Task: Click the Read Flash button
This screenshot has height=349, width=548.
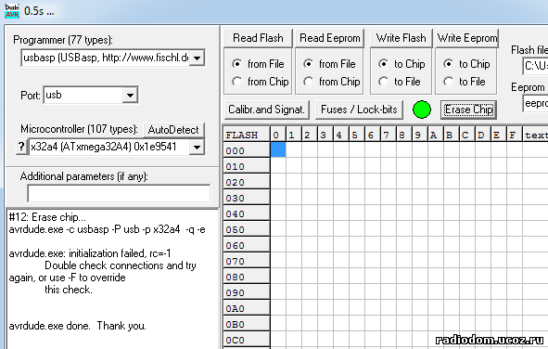Action: (x=259, y=38)
